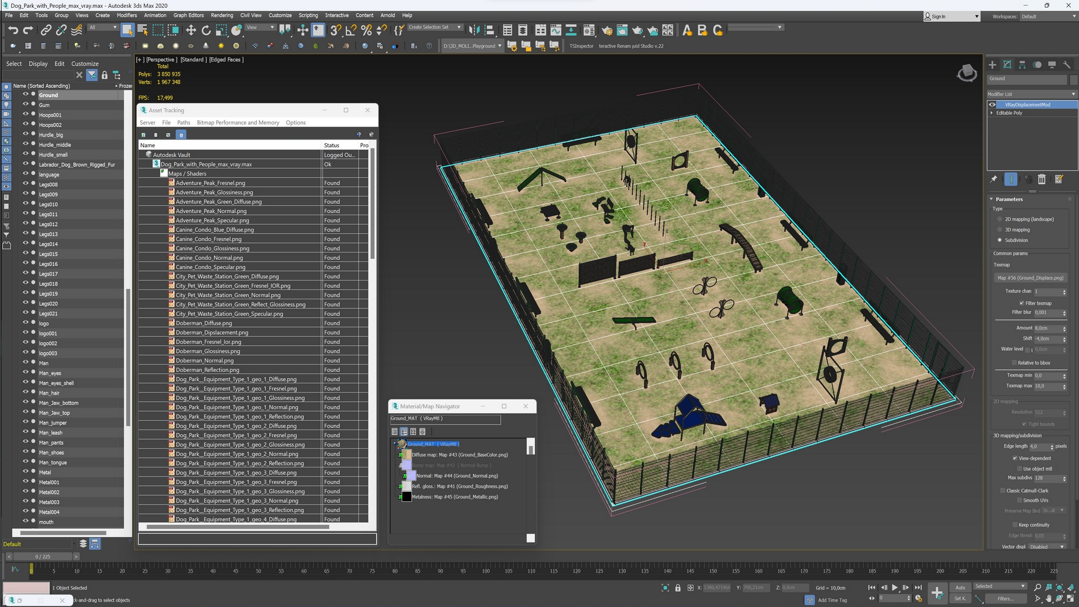Open the Modifier List dropdown

1032,94
